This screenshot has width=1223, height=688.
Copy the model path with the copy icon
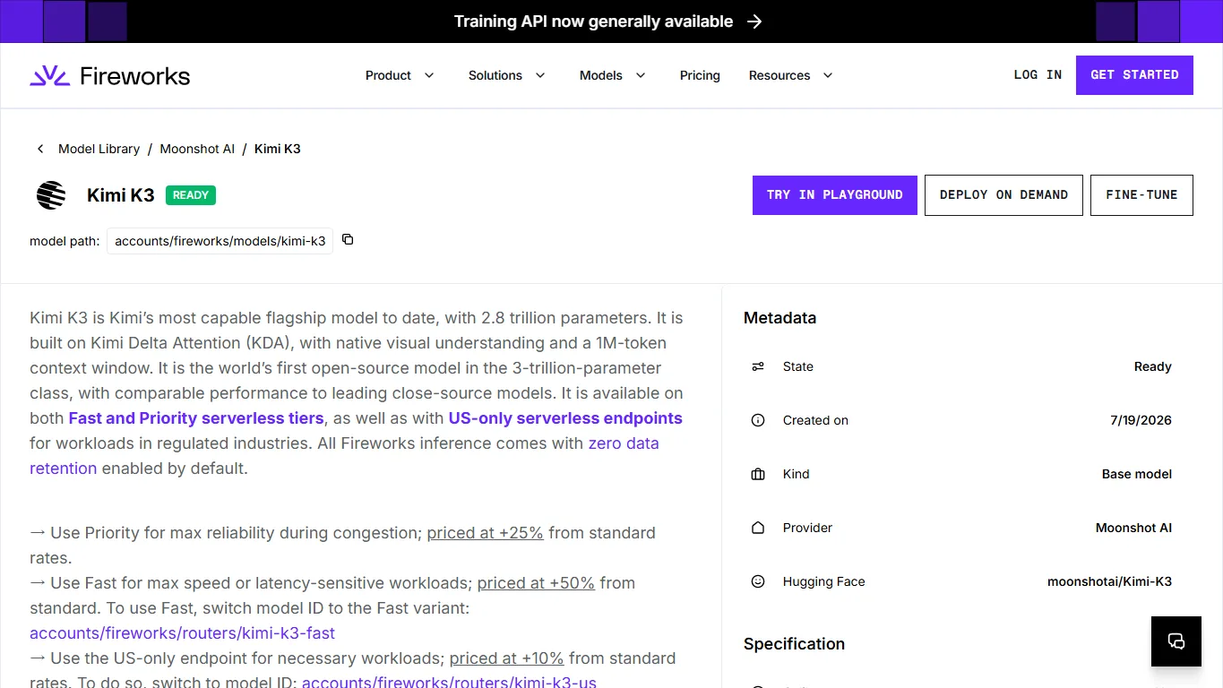click(x=348, y=239)
